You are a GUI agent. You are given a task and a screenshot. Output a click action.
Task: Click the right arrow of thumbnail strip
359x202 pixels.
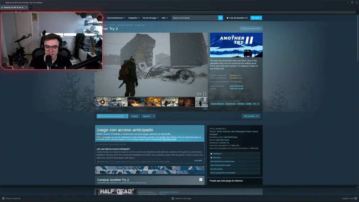205,109
